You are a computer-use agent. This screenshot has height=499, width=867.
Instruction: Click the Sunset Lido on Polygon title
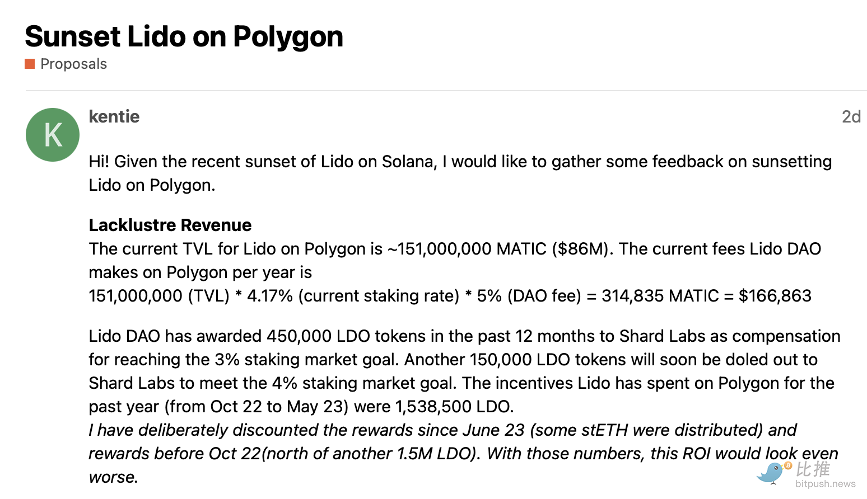[x=184, y=37]
